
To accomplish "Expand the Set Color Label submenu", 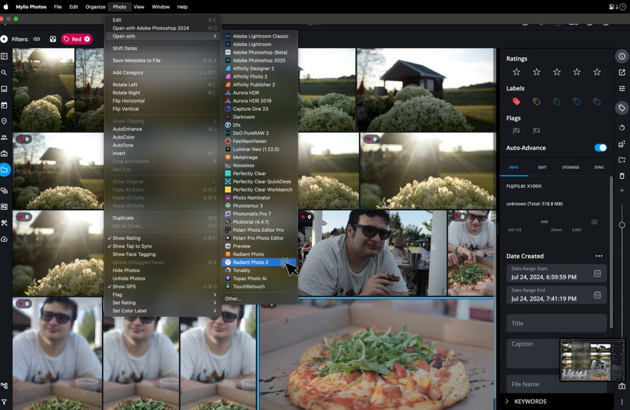I will (x=163, y=311).
